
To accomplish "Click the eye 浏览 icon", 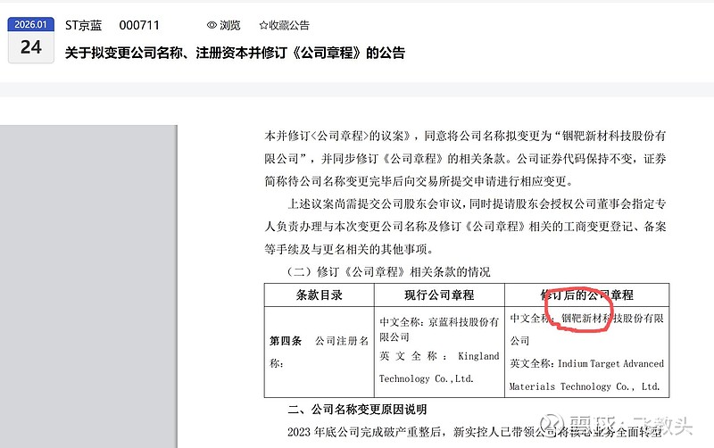I will pyautogui.click(x=212, y=25).
